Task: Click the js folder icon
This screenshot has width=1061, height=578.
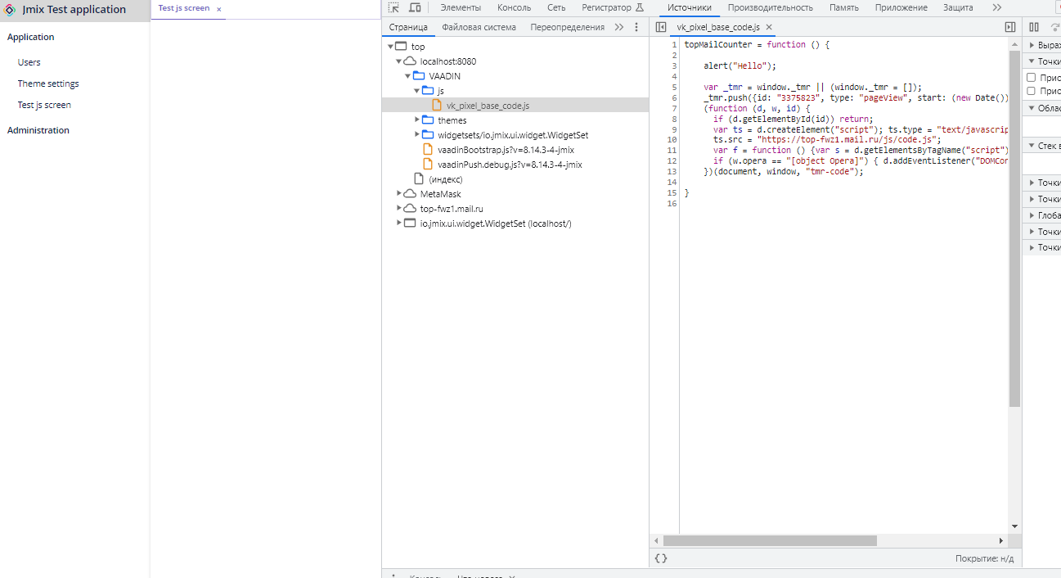Action: coord(428,91)
